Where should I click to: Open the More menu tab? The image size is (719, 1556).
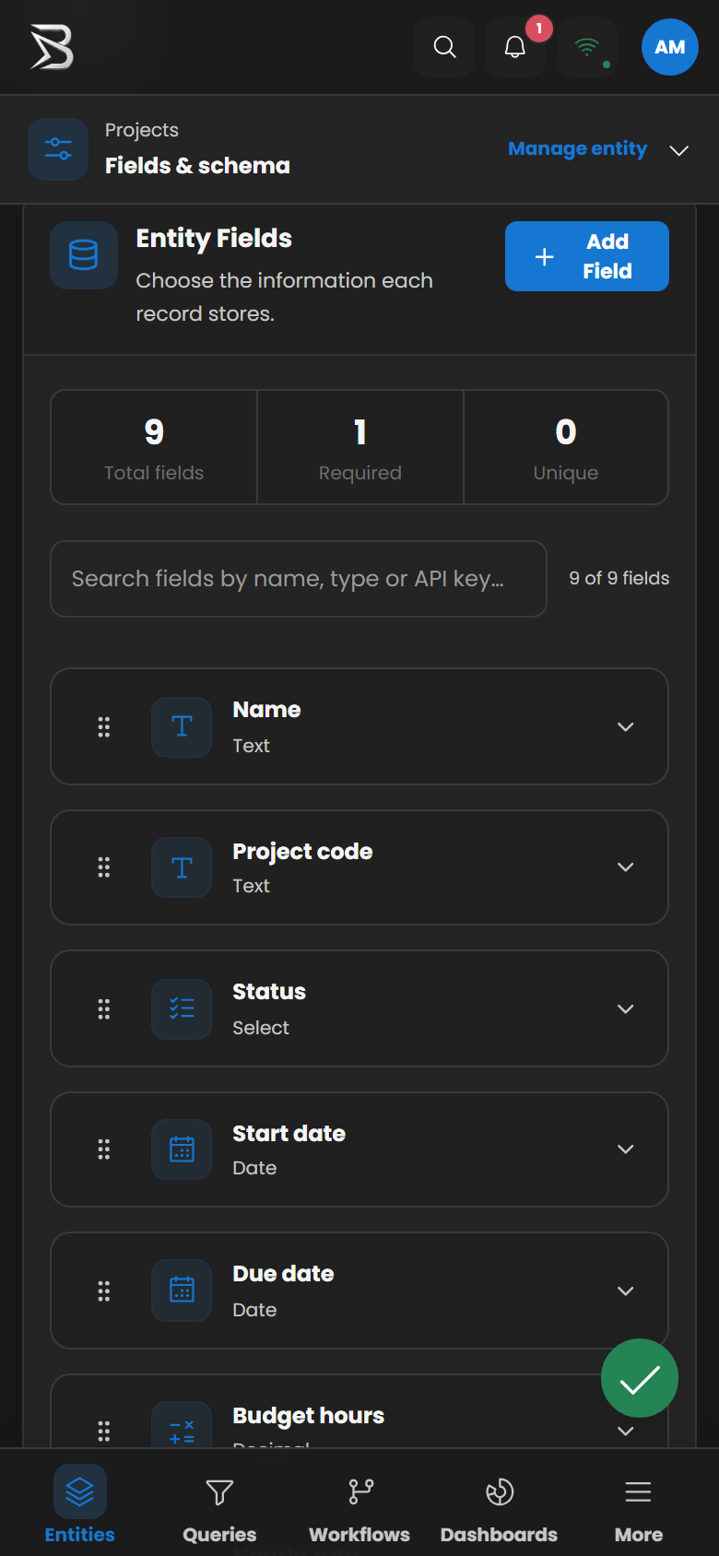point(639,1504)
